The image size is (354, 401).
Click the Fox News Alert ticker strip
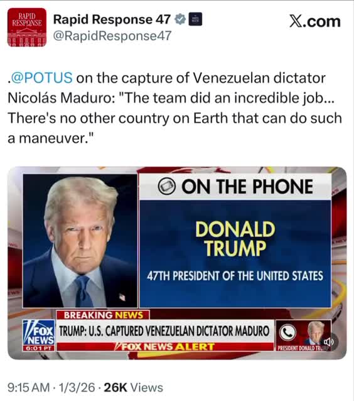(165, 346)
